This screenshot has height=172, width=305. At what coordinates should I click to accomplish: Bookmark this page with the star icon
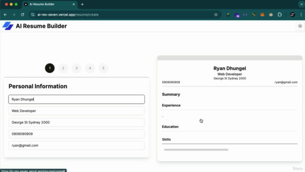(216, 15)
